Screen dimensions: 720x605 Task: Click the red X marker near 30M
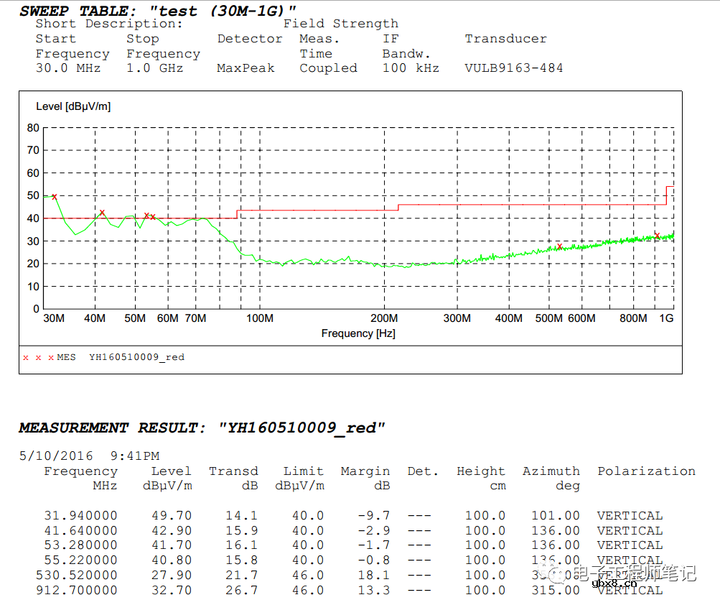54,196
